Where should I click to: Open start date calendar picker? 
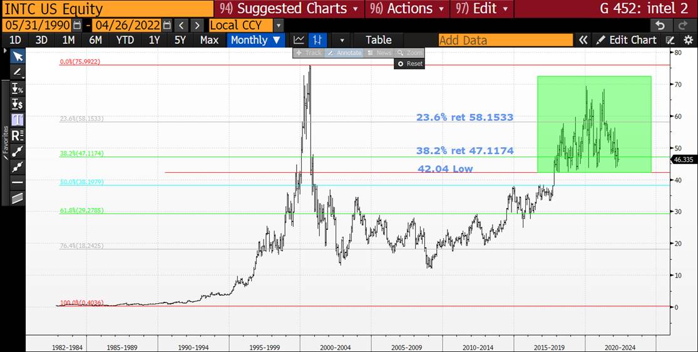(x=78, y=25)
